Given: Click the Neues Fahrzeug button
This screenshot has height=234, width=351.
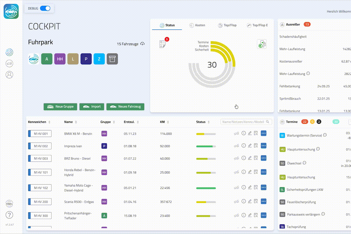Looking at the screenshot, I should pos(125,107).
